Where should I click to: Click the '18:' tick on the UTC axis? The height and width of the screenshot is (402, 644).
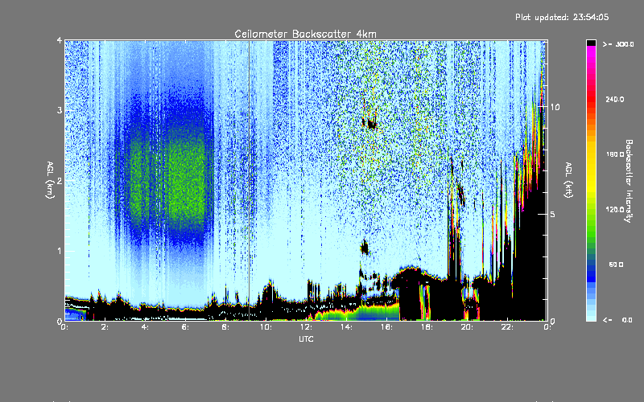(427, 327)
